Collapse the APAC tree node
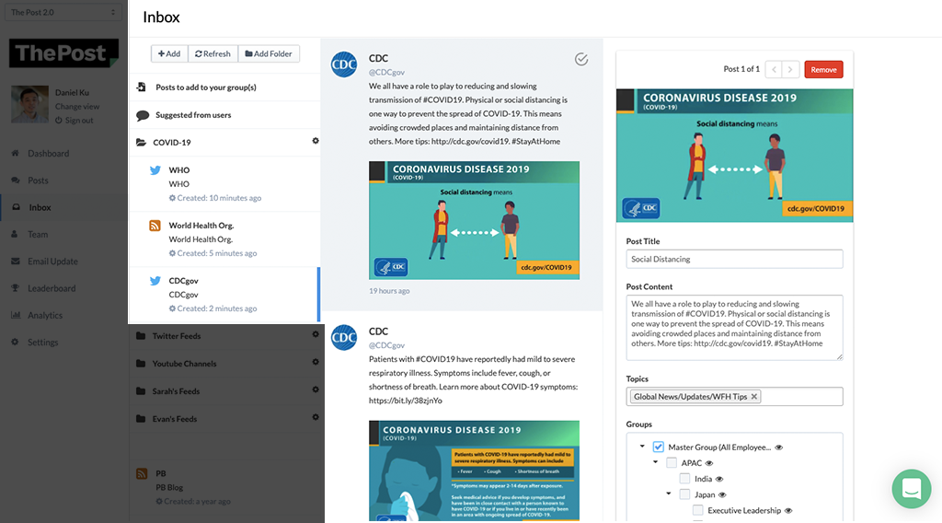Viewport: 942px width, 523px height. [x=655, y=461]
